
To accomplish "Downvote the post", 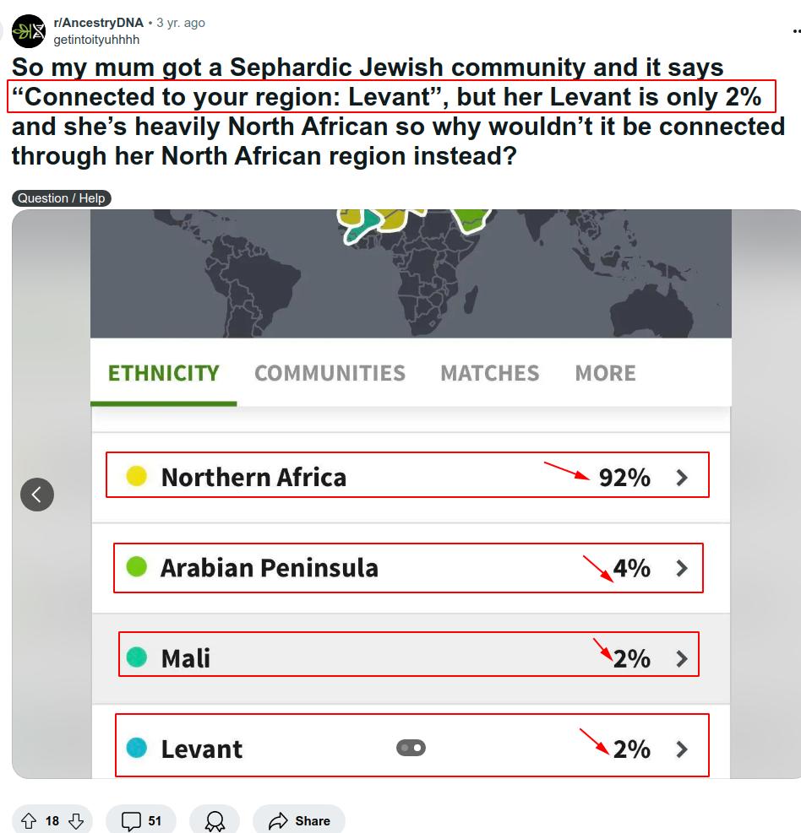I will (76, 821).
